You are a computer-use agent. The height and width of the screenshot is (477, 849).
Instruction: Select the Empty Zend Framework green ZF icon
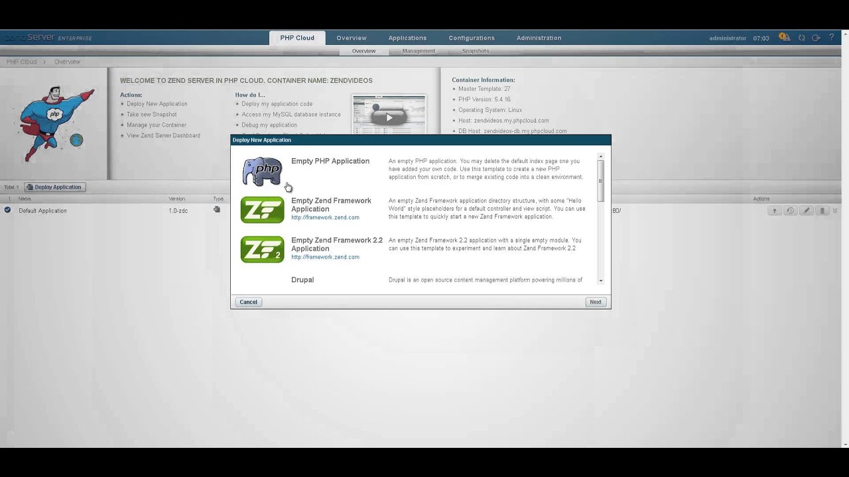tap(262, 210)
